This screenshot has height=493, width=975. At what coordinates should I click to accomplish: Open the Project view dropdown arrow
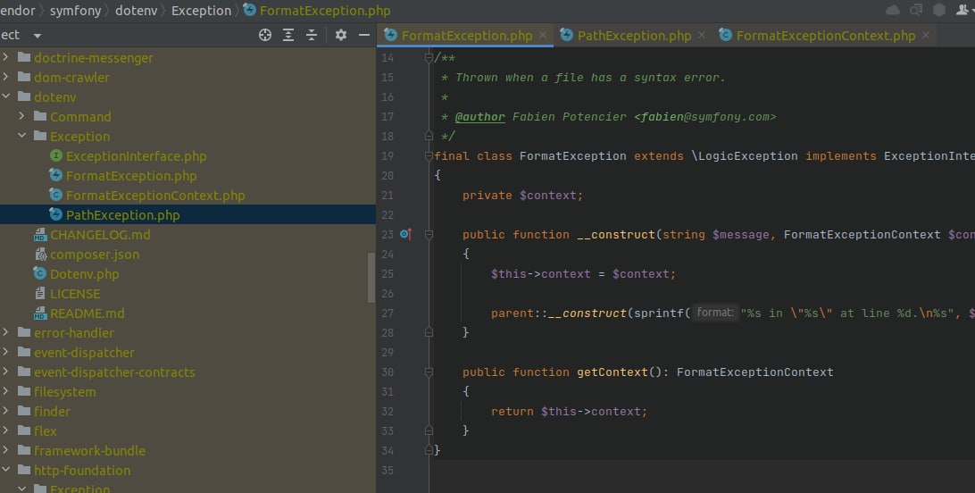tap(37, 36)
